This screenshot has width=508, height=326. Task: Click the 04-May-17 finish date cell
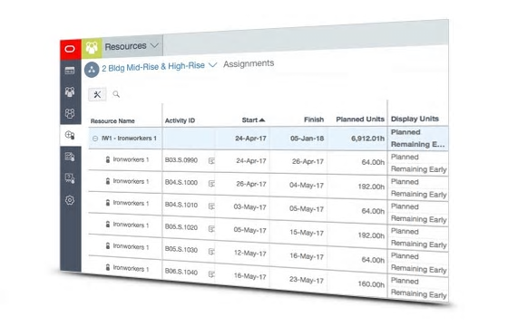(x=307, y=186)
